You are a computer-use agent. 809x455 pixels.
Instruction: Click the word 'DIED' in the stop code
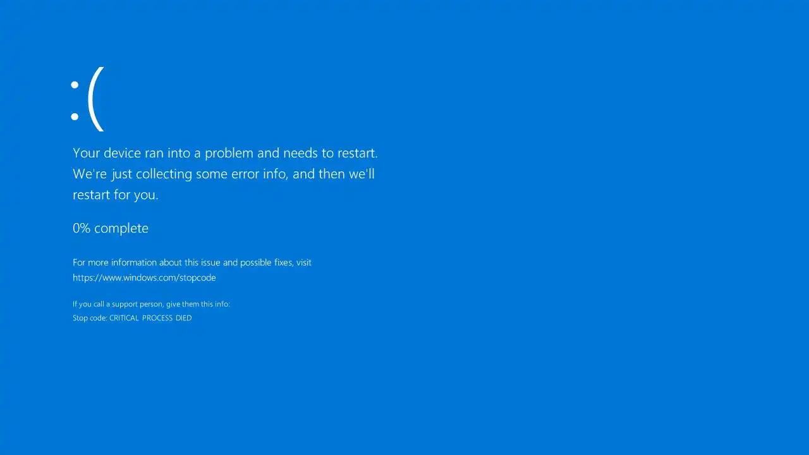[183, 318]
